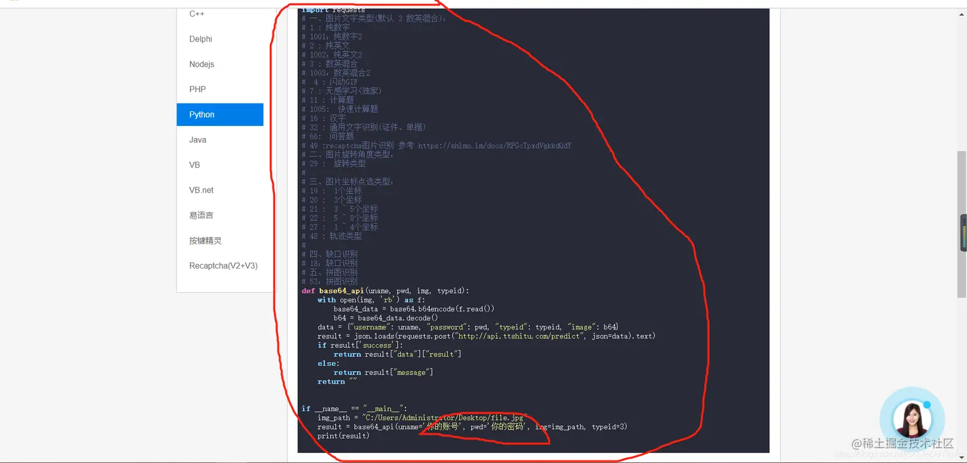
Task: Click the page vertical scrollbar thumb
Action: point(962,224)
